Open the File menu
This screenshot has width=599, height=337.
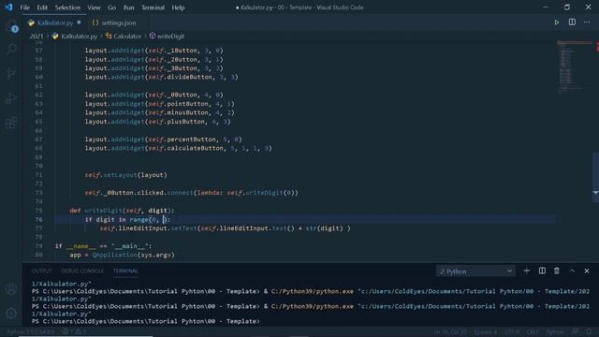pyautogui.click(x=25, y=7)
